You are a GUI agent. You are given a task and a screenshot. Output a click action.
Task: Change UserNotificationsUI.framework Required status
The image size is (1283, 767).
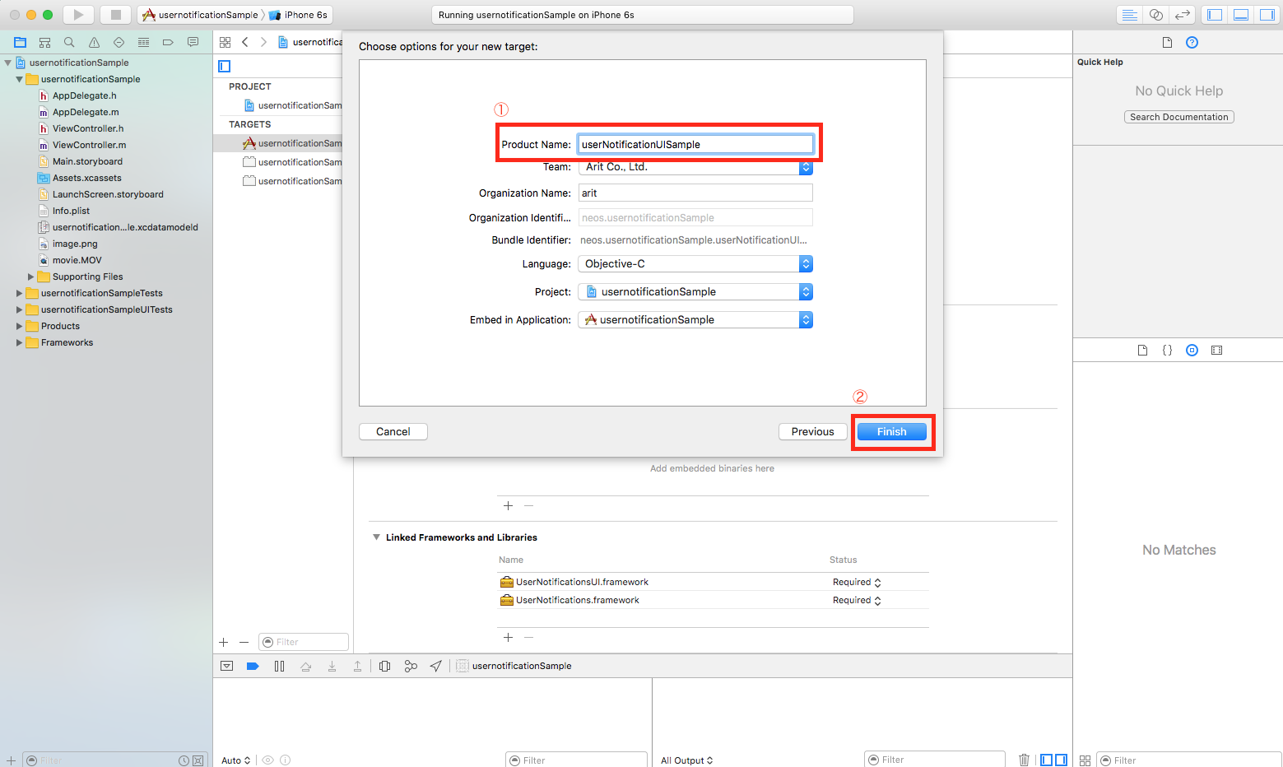click(857, 582)
